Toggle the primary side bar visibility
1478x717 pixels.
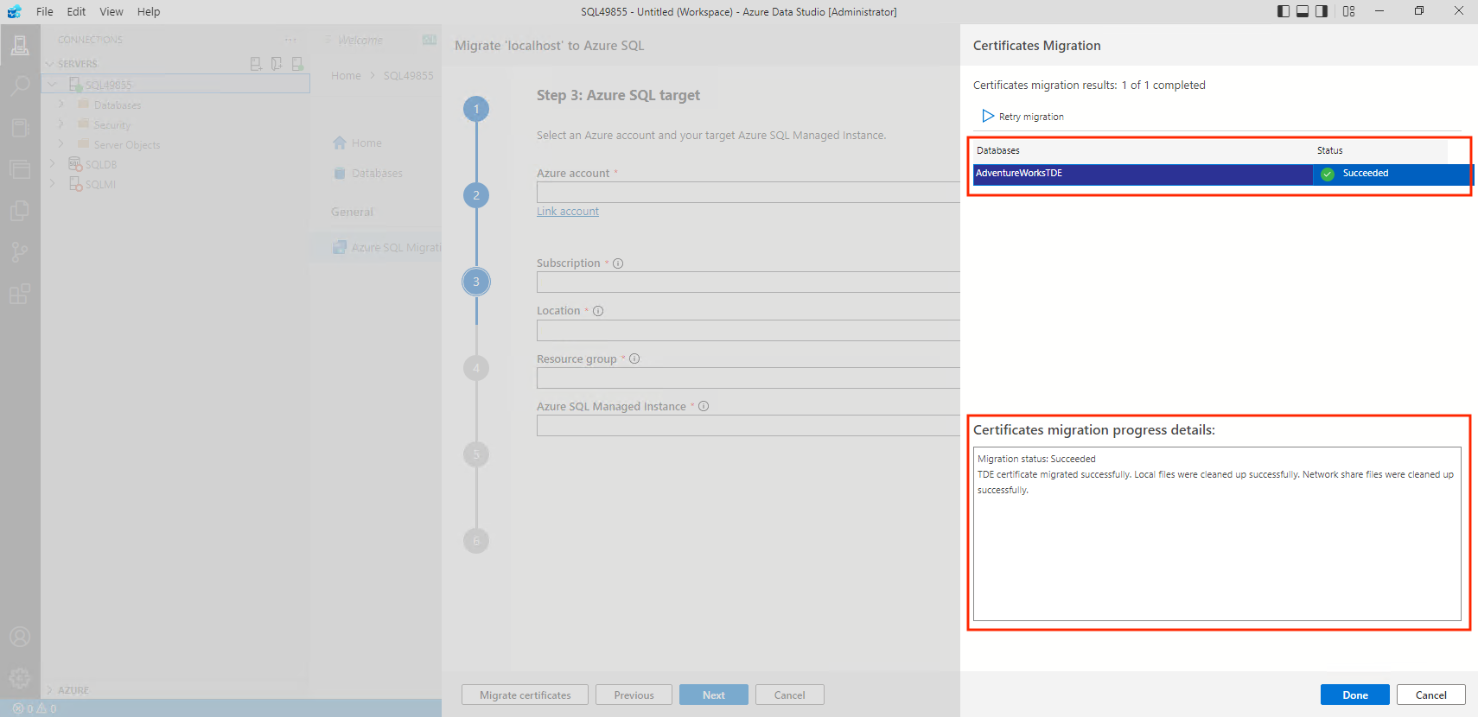1284,11
